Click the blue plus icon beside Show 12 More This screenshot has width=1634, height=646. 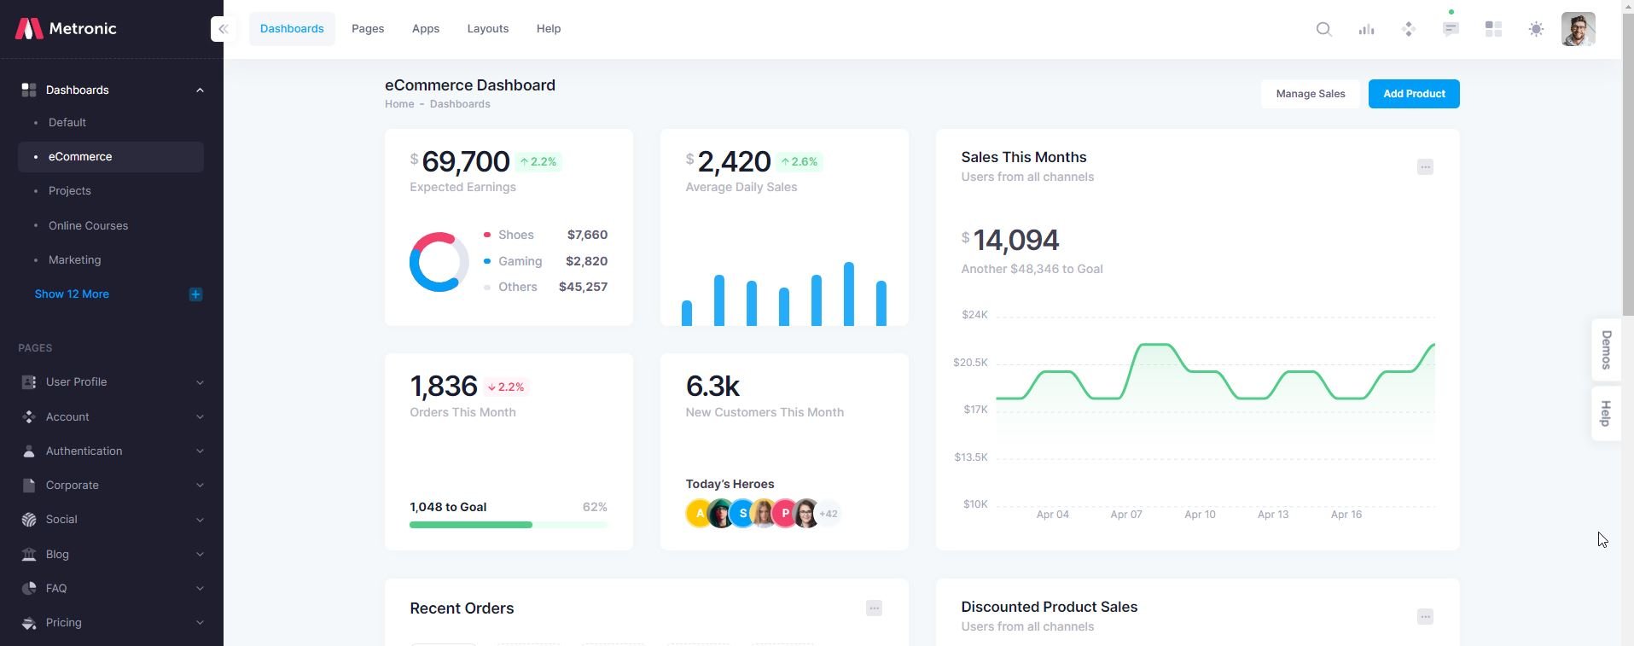coord(195,294)
